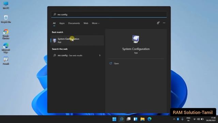The width and height of the screenshot is (218, 123).
Task: Switch to the Apps tab
Action: (62, 23)
